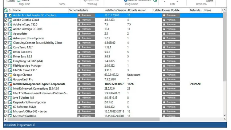Select the Kaspersky Software Updater row name
Screen dimensions: 231x130
point(30,103)
